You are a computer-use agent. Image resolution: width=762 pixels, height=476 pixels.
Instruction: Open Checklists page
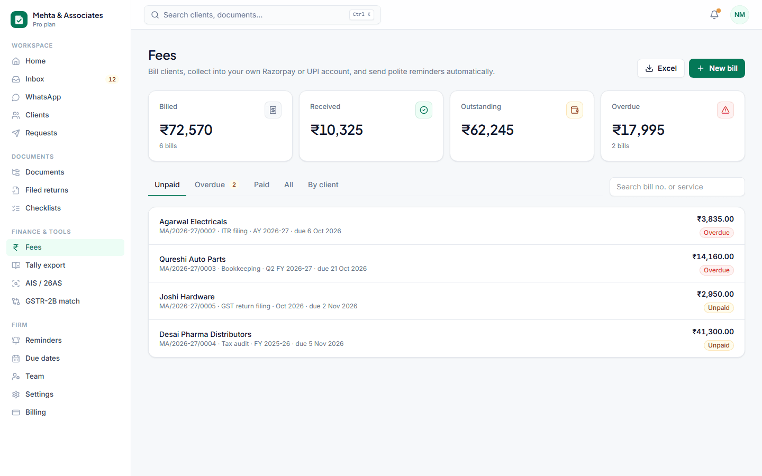66,208
